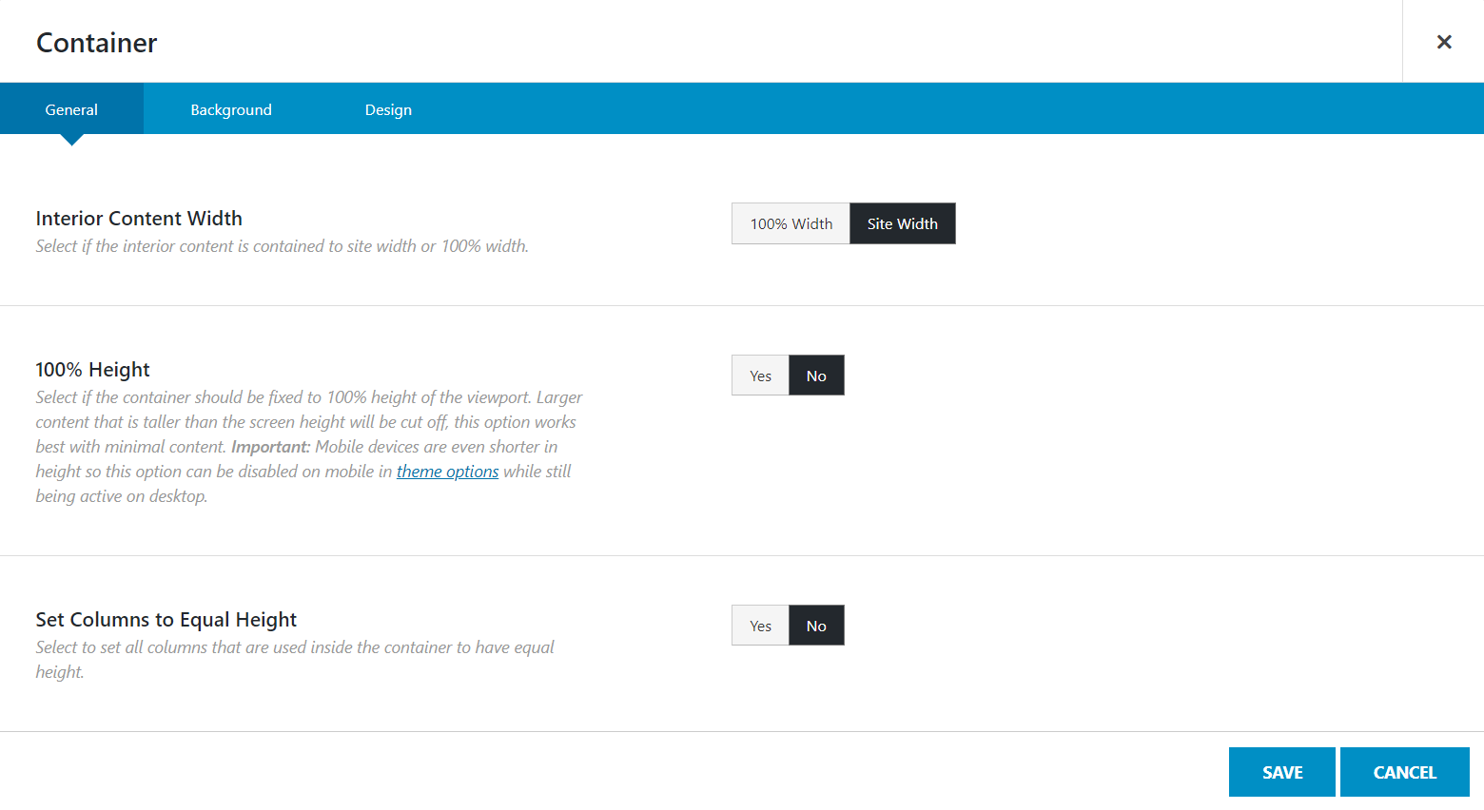Select the Site Width option
Screen dimensions: 1484x810
pyautogui.click(x=902, y=223)
